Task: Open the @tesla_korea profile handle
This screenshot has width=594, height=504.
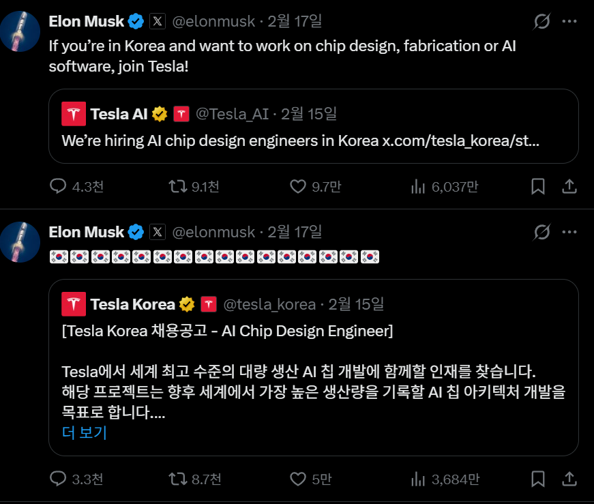Action: [269, 304]
